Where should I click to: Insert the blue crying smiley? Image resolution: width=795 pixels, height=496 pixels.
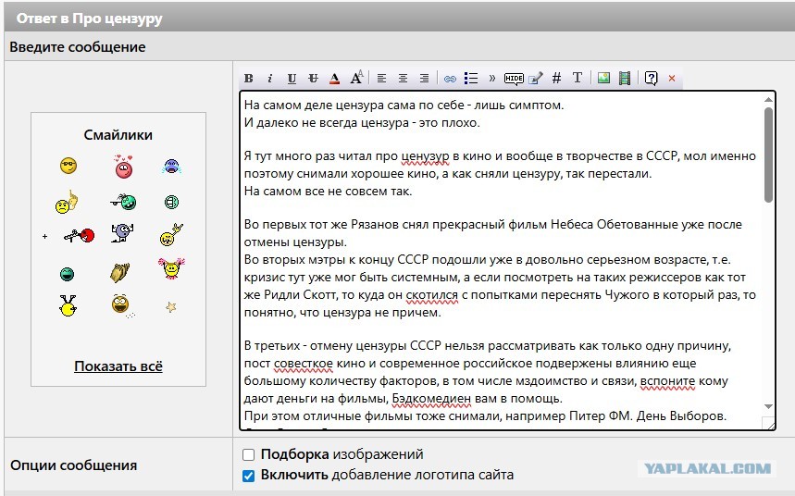tap(172, 167)
